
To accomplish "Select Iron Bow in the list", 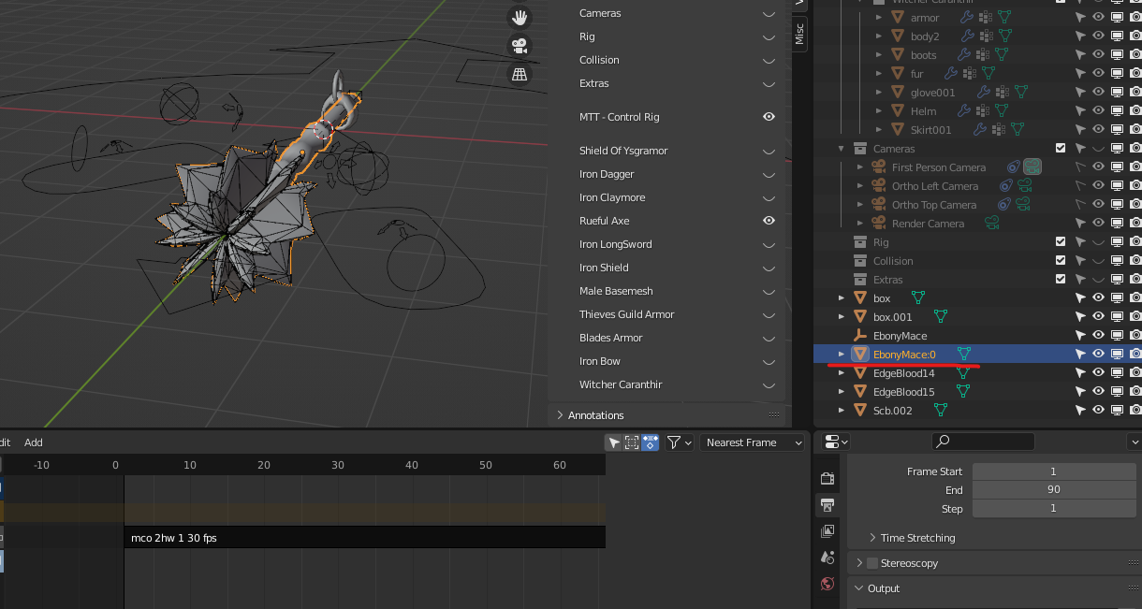I will point(600,361).
